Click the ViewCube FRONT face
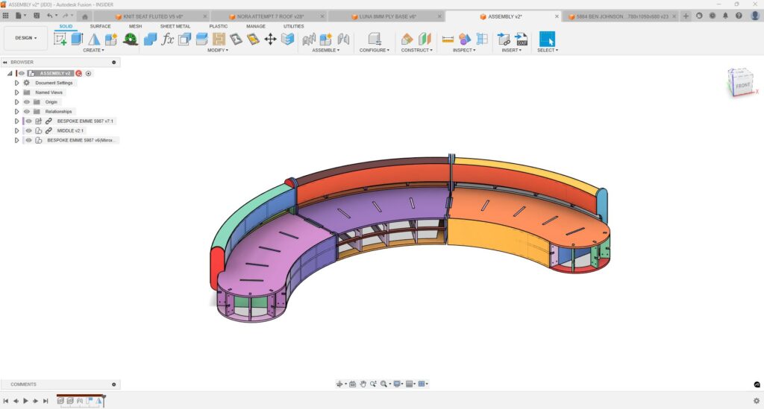 (x=742, y=86)
